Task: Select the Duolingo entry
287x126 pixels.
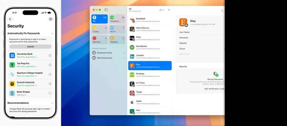Action: (x=150, y=75)
